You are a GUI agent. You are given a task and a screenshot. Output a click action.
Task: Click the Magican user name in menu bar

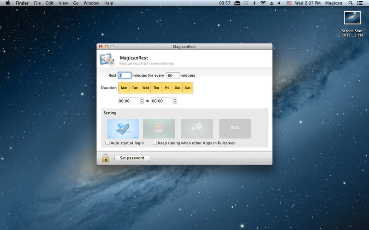coord(333,3)
